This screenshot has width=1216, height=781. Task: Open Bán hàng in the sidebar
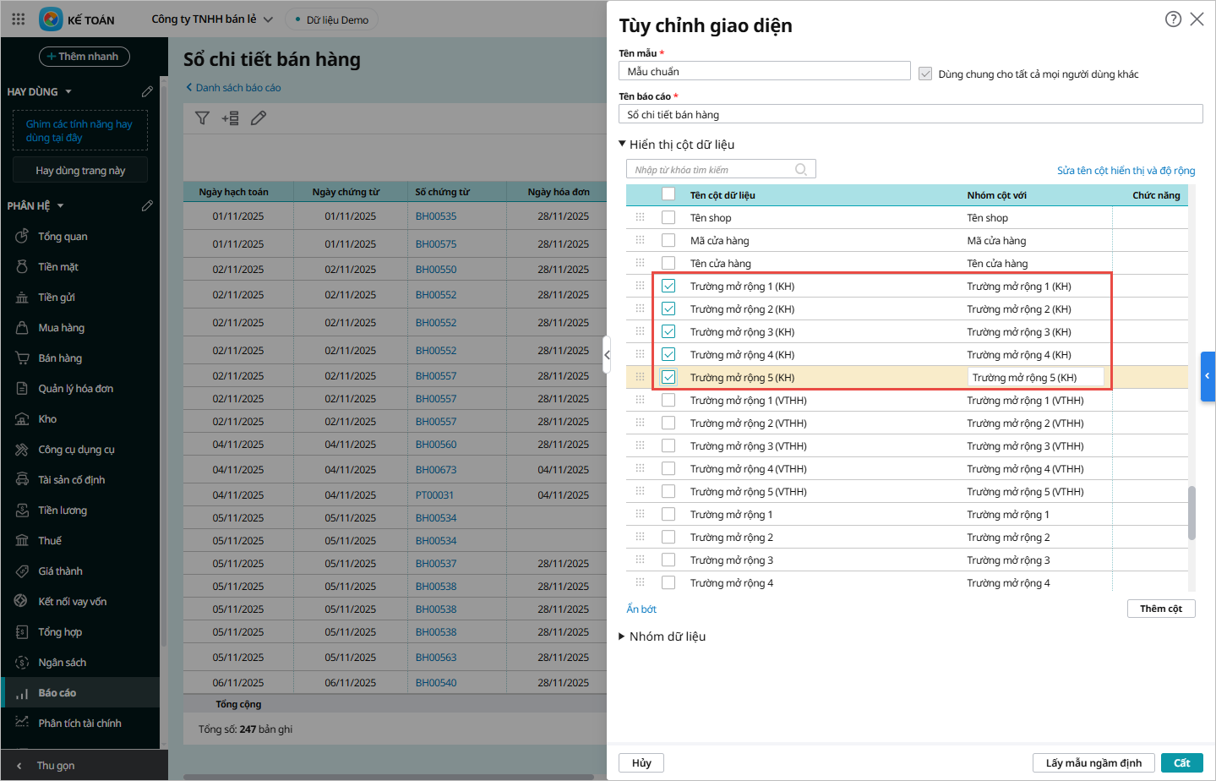click(x=60, y=358)
